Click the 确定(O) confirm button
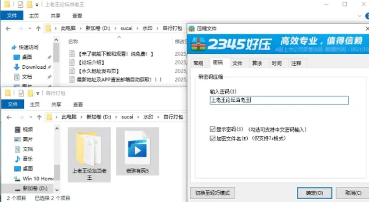Image resolution: width=369 pixels, height=202 pixels. pos(314,193)
